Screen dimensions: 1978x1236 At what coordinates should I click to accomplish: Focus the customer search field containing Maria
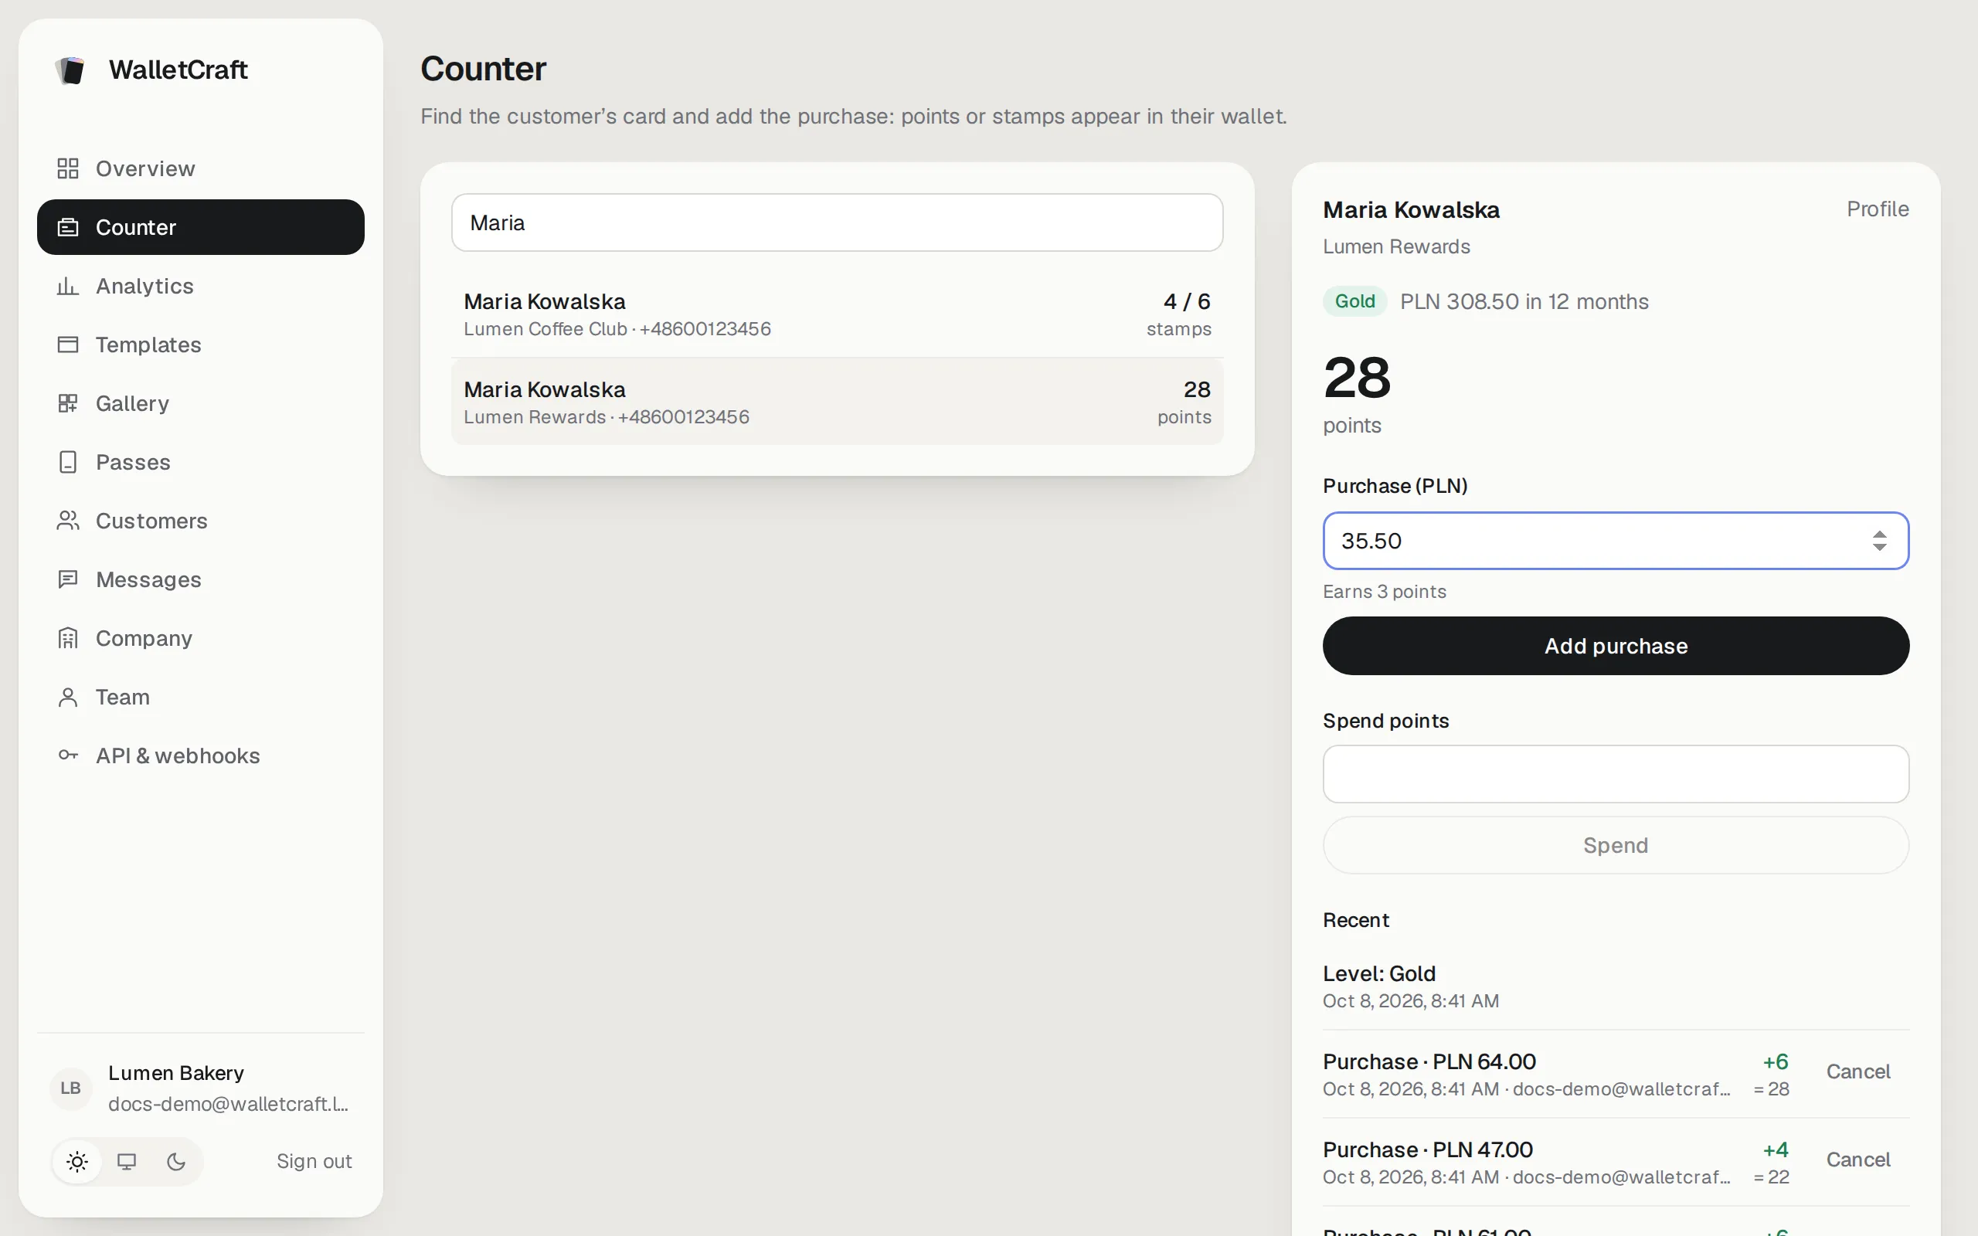pos(837,222)
